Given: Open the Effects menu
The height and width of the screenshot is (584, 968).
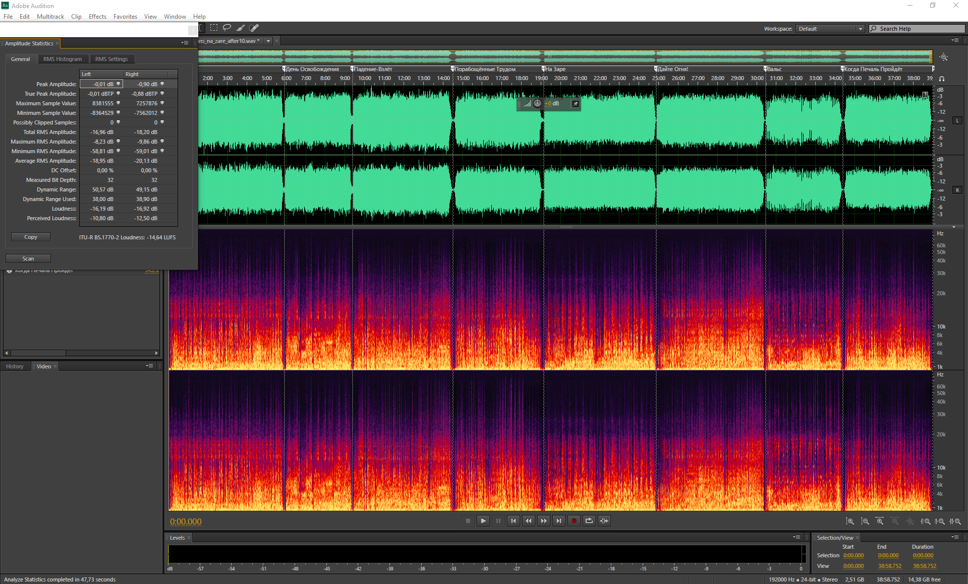Looking at the screenshot, I should tap(97, 17).
